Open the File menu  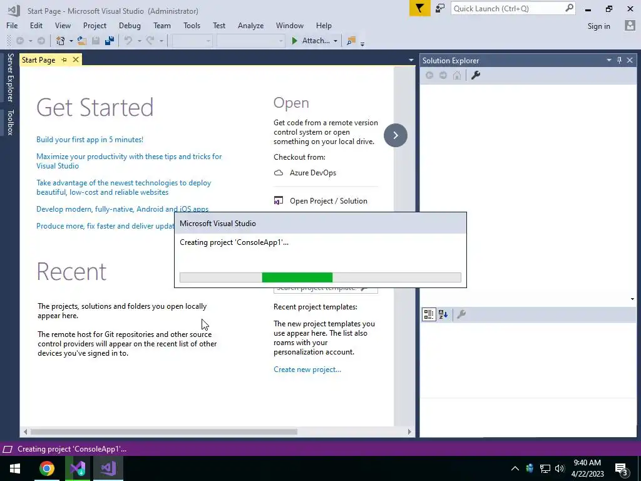click(x=12, y=25)
